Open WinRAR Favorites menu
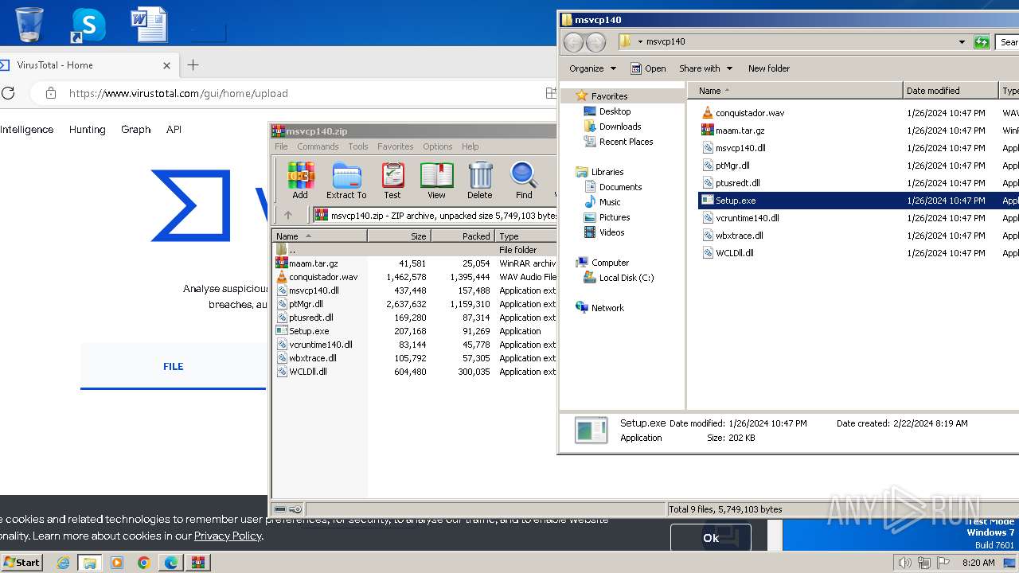 pyautogui.click(x=396, y=146)
